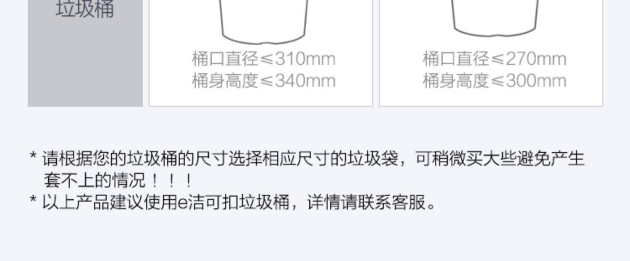Screen dimensions: 630x261
Task: Click the second asterisk before 以上产品
Action: coord(34,200)
